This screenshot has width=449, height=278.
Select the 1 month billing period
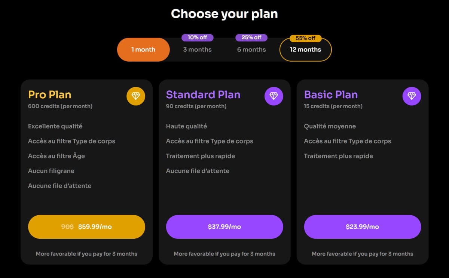[143, 50]
